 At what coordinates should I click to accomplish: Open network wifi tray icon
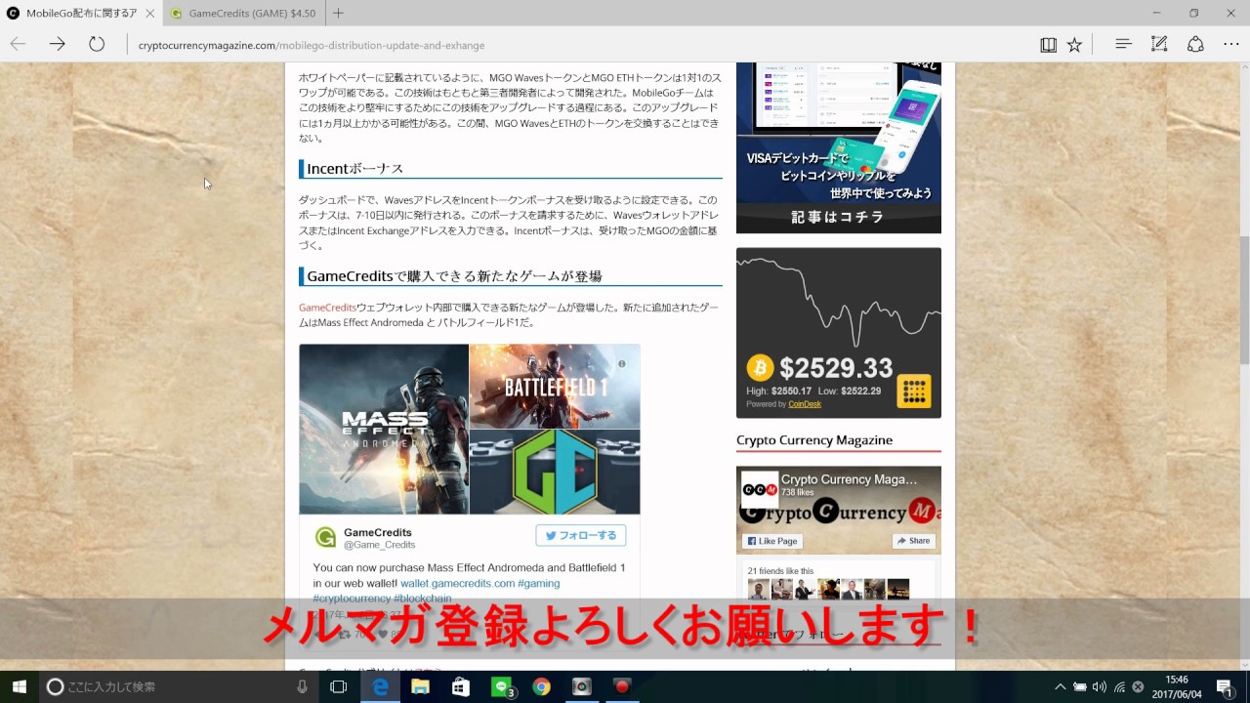click(x=1119, y=686)
